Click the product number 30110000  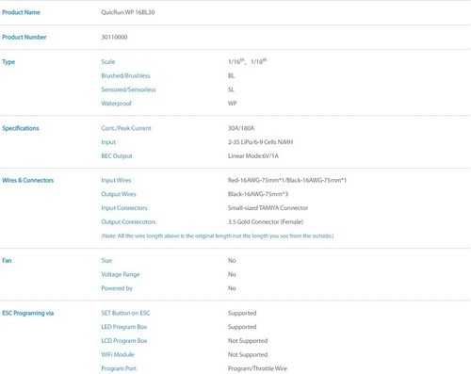point(114,37)
